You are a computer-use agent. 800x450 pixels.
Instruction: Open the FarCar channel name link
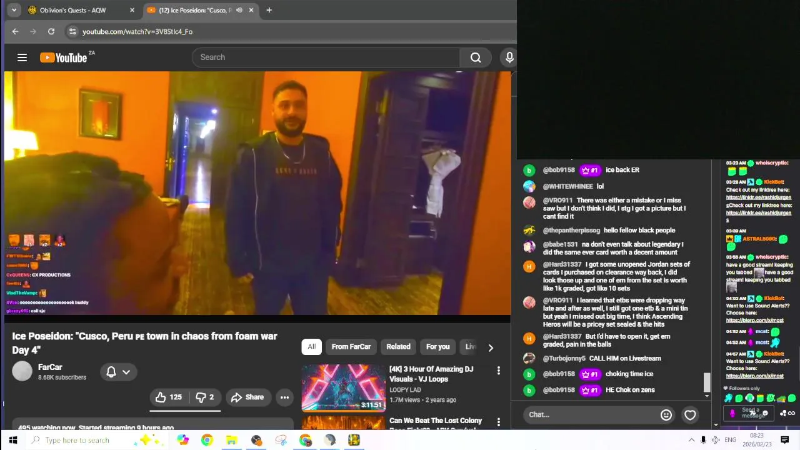click(x=50, y=367)
